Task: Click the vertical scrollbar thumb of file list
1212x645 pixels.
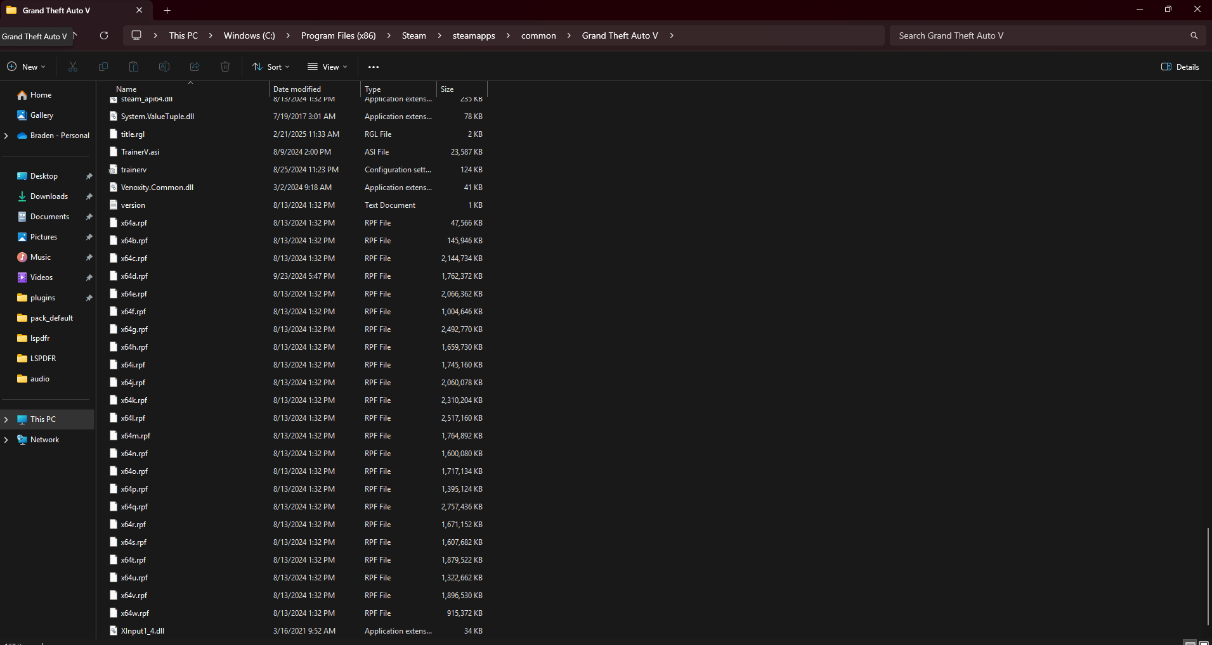Action: click(x=1208, y=576)
